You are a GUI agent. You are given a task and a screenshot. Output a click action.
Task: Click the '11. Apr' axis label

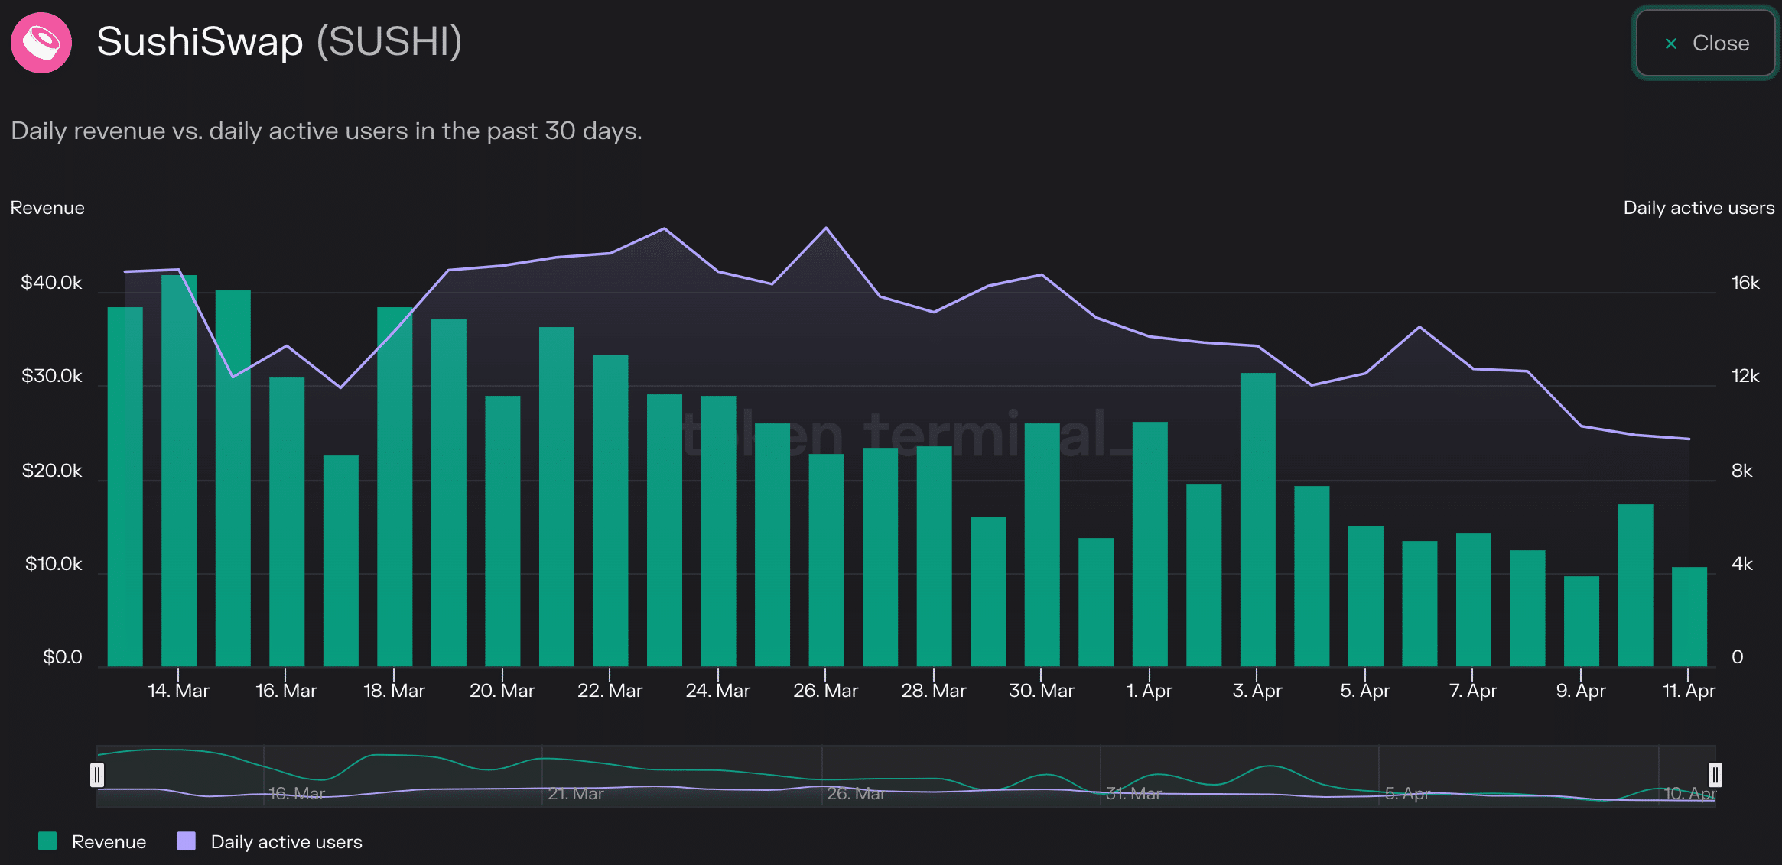point(1688,691)
